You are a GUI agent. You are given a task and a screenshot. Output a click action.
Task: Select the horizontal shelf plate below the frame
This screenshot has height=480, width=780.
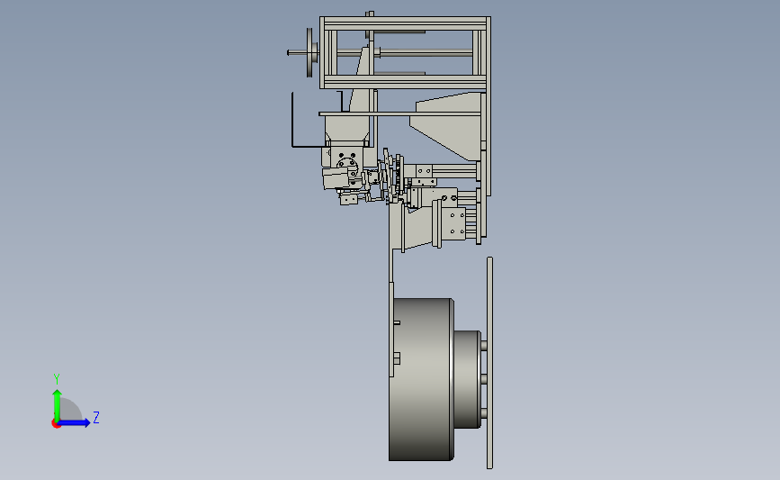[400, 114]
